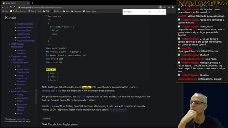The height and width of the screenshot is (128, 228).
Task: Click the MarioRez YouTube channel URL in chat
Action: [198, 51]
